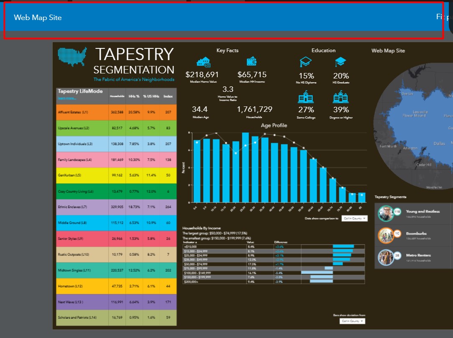The image size is (453, 338).
Task: Click the Households By Income heading
Action: [x=202, y=228]
